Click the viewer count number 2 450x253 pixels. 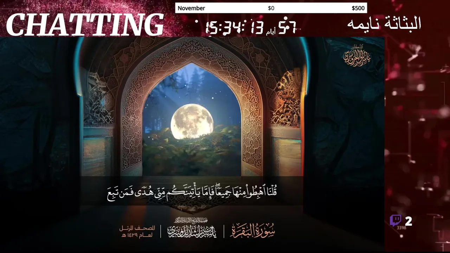409,221
